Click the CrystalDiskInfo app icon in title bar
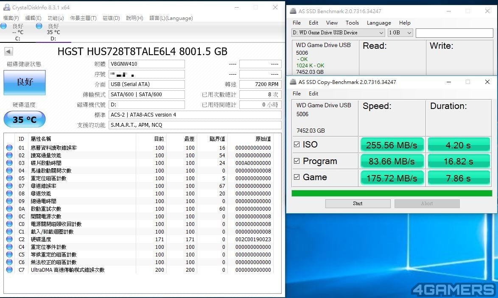Viewport: 498px width, 298px height. (x=7, y=7)
